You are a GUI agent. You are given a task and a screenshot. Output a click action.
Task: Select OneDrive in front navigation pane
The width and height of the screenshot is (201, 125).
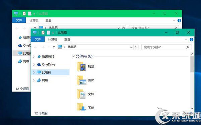[x=49, y=64]
